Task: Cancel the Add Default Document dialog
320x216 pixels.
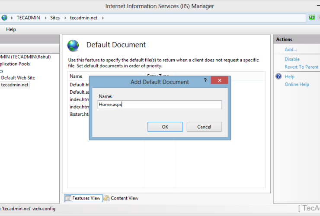Action: coord(204,127)
